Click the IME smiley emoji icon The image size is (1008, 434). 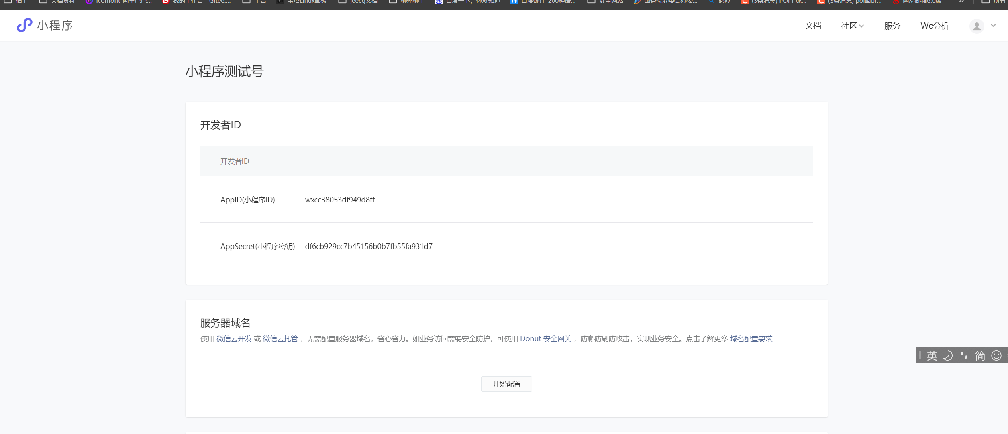[x=996, y=356]
